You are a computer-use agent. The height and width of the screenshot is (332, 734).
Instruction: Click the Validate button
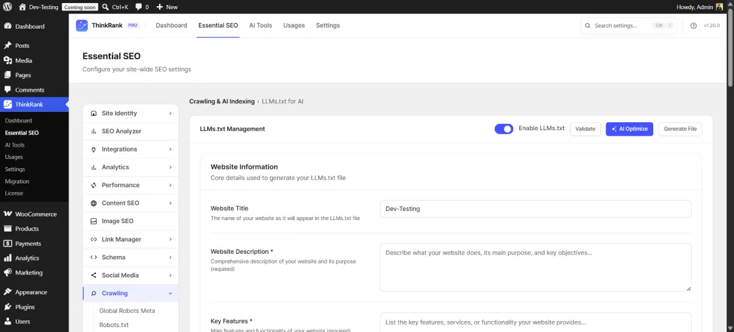[585, 129]
